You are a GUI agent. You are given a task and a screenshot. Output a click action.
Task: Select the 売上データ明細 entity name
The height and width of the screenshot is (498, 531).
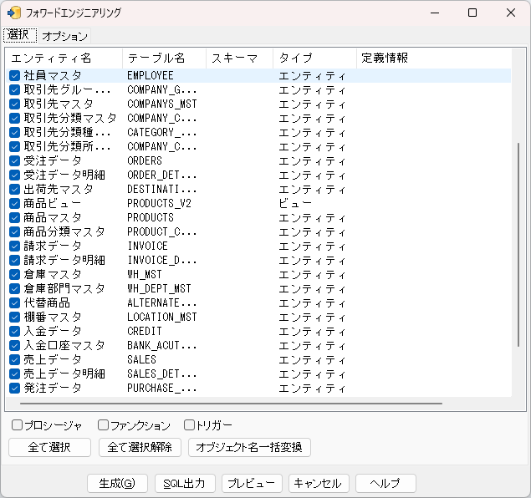pyautogui.click(x=64, y=373)
